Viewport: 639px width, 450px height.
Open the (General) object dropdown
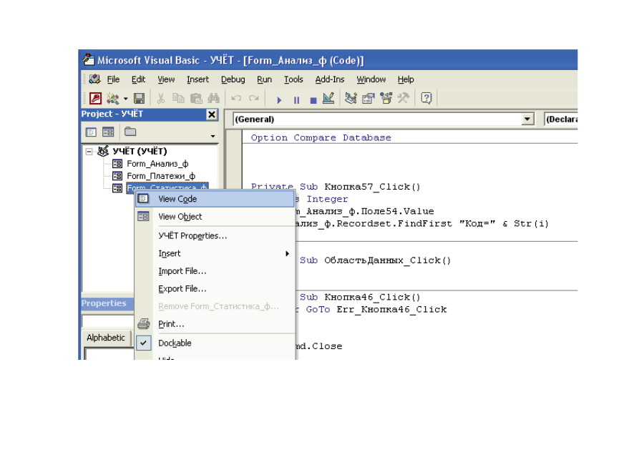pyautogui.click(x=527, y=119)
